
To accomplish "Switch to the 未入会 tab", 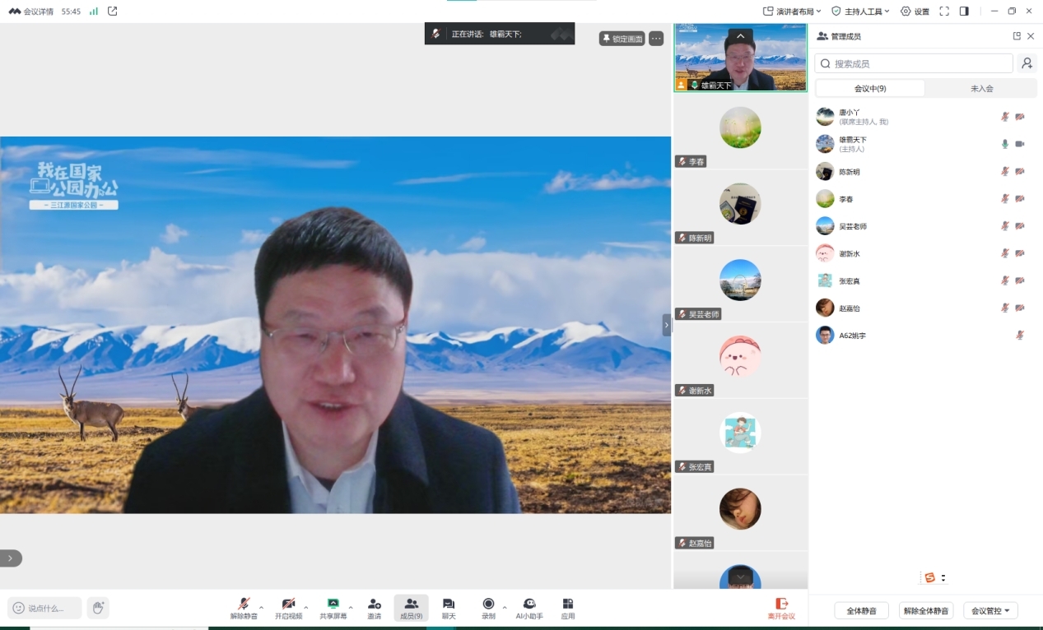I will pos(981,88).
